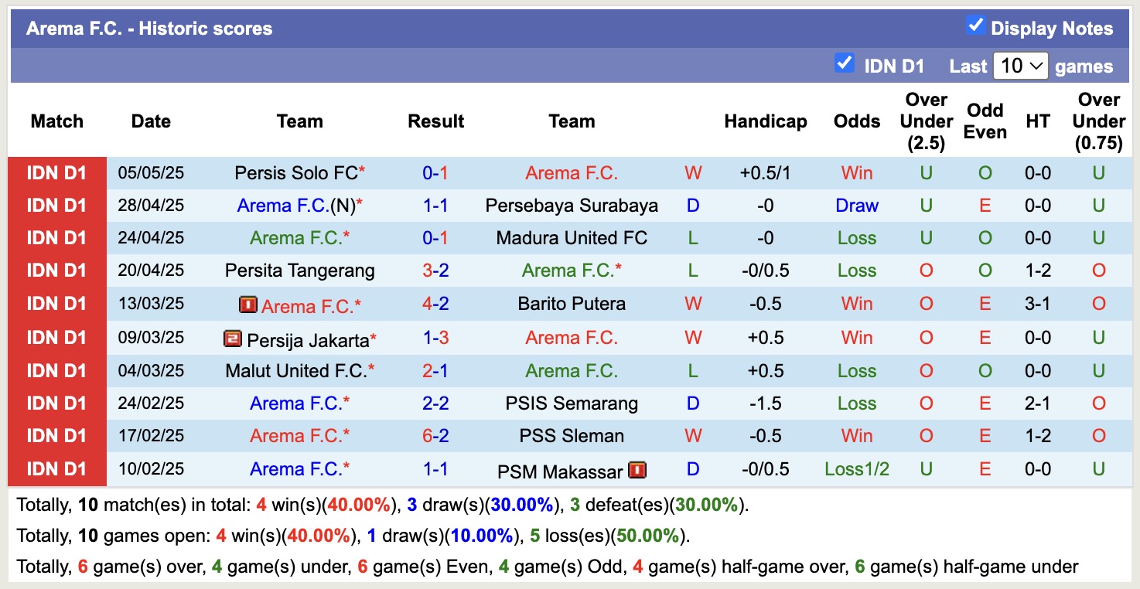Click PSIS Semarang in the 24/02/25 row

[x=572, y=403]
